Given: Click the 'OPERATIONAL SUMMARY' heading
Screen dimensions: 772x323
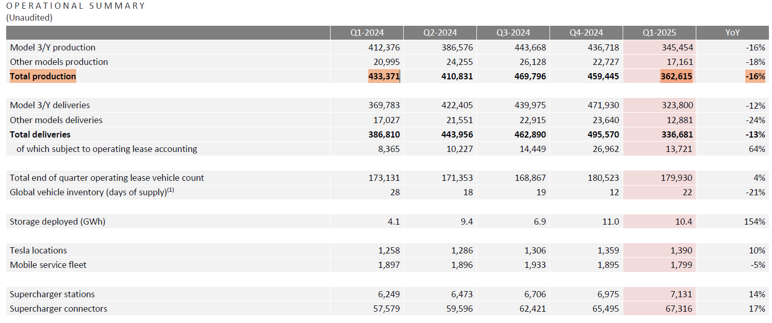Looking at the screenshot, I should 76,6.
